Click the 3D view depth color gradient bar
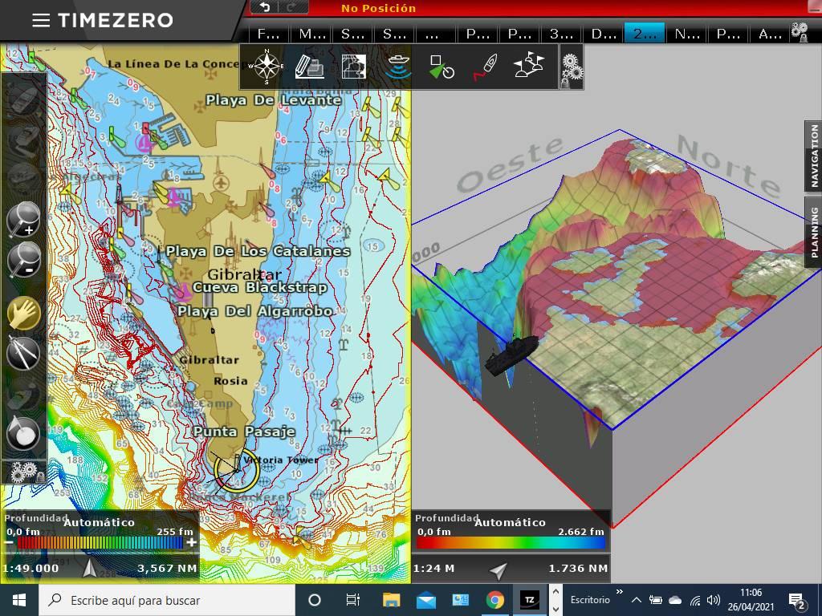This screenshot has width=822, height=616. click(510, 543)
